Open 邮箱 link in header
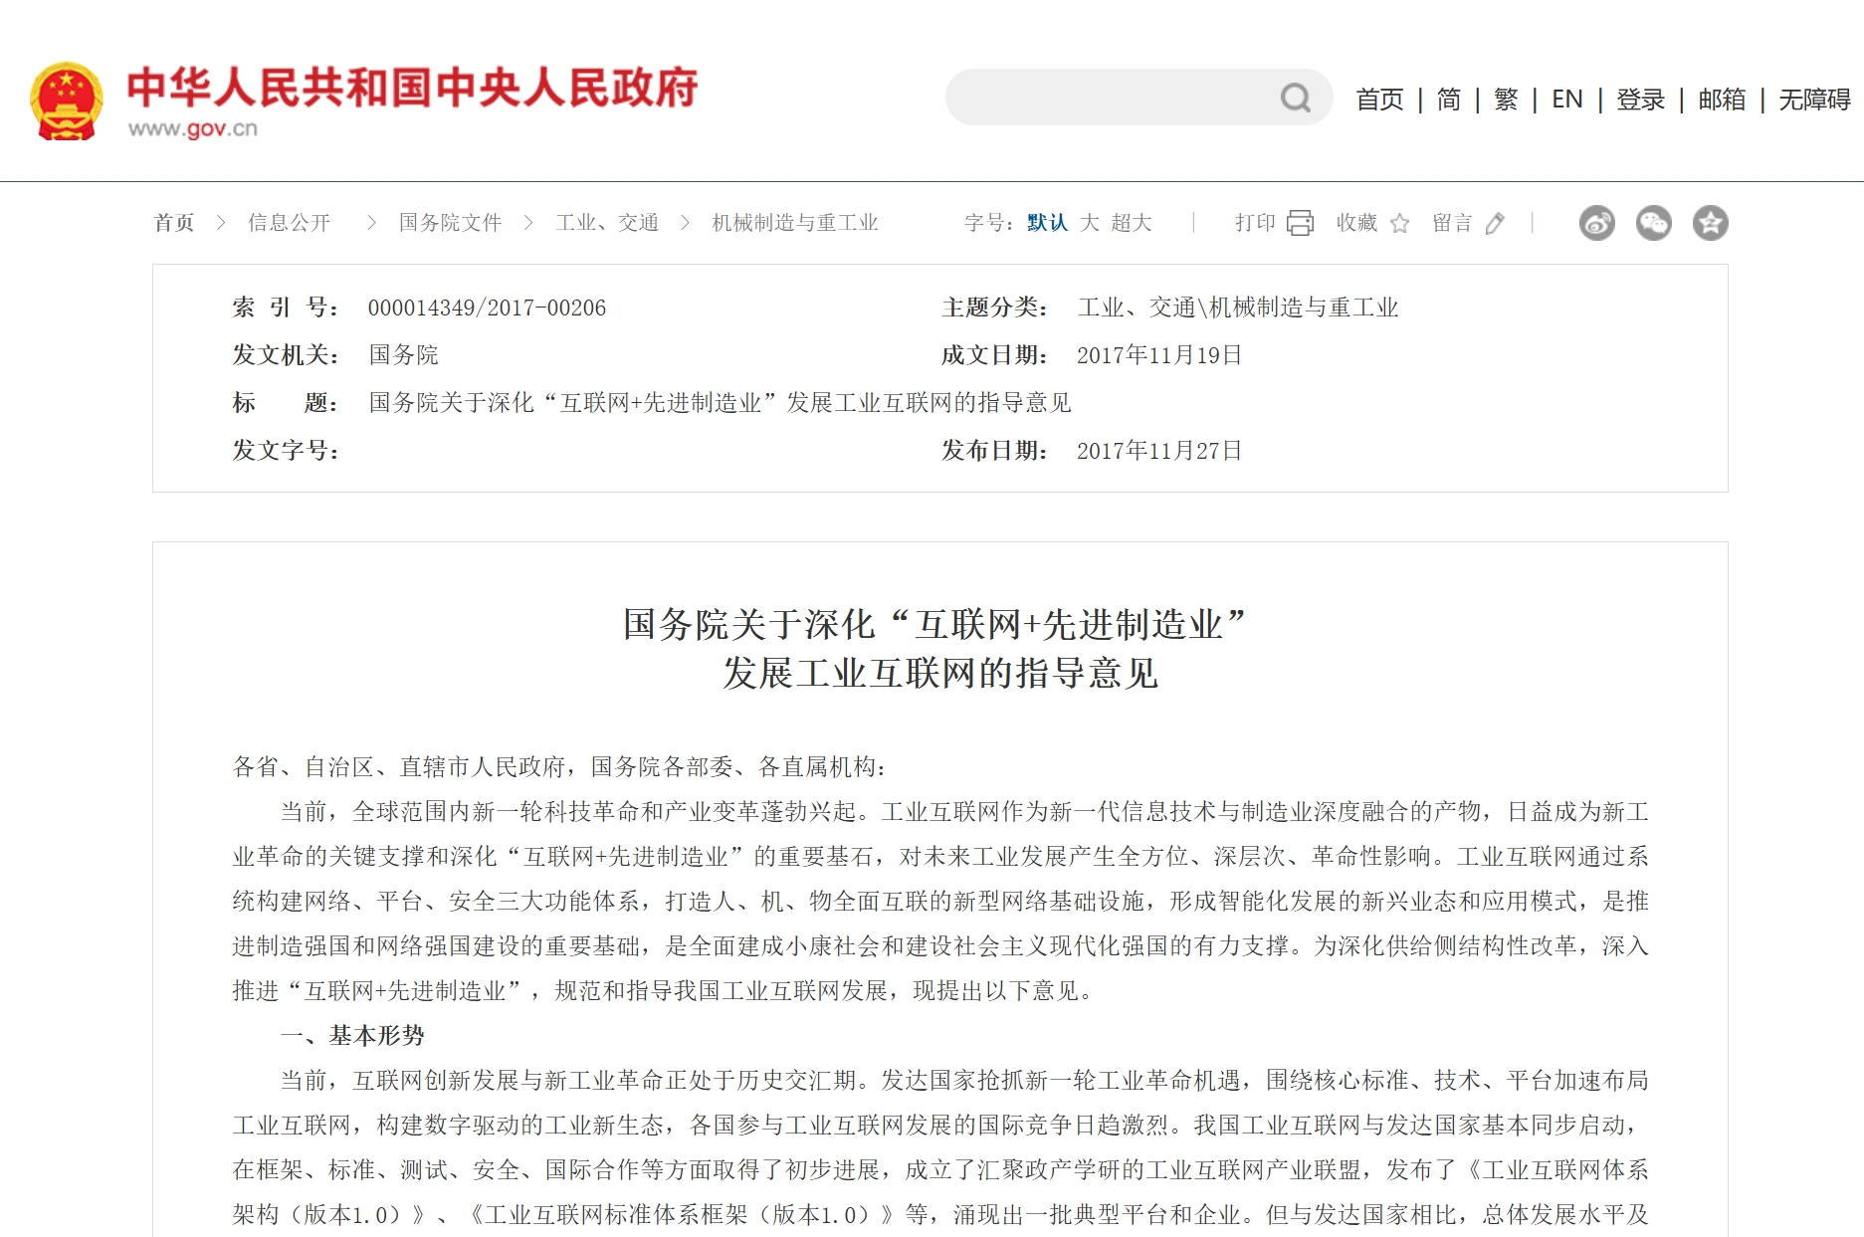The width and height of the screenshot is (1864, 1237). click(1722, 100)
